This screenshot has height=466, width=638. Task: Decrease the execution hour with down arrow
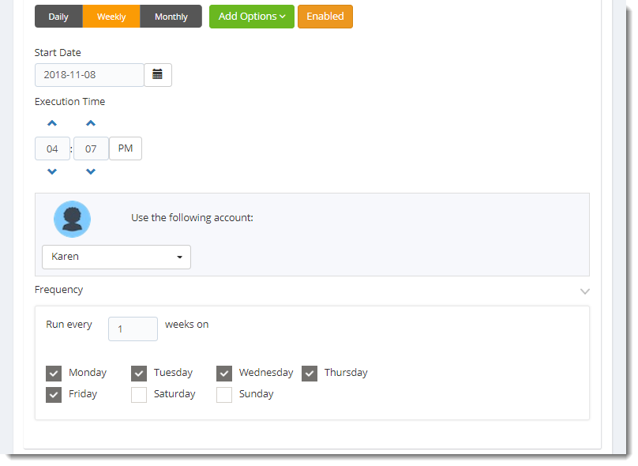tap(52, 171)
